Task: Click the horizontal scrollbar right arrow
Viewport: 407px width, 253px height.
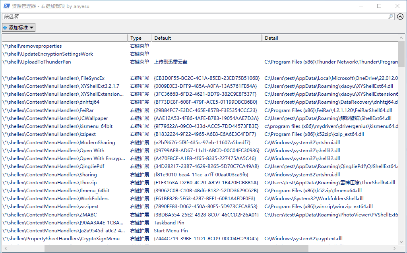Action: tap(395, 248)
